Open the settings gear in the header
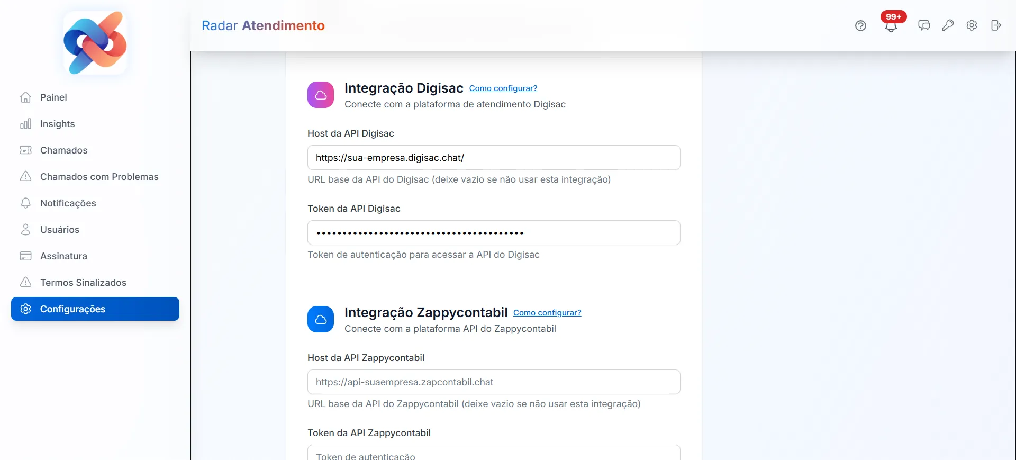The width and height of the screenshot is (1016, 460). tap(972, 25)
